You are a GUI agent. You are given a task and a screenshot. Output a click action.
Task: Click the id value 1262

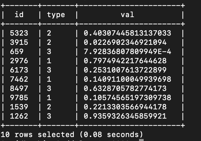(x=19, y=116)
